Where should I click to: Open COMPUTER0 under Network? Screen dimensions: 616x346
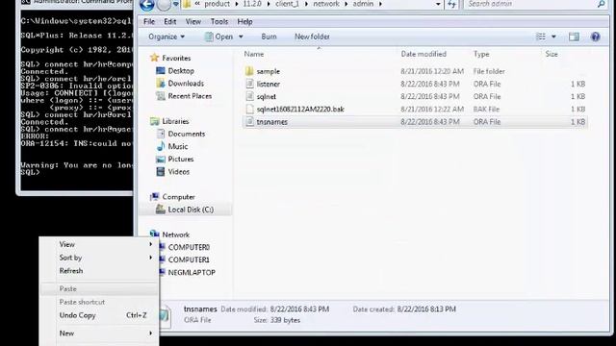click(189, 247)
